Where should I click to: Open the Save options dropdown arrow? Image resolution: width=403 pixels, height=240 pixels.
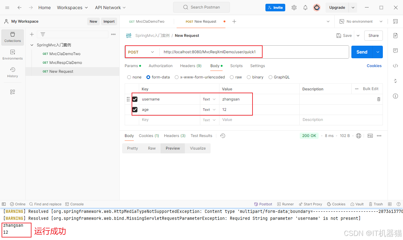click(358, 36)
